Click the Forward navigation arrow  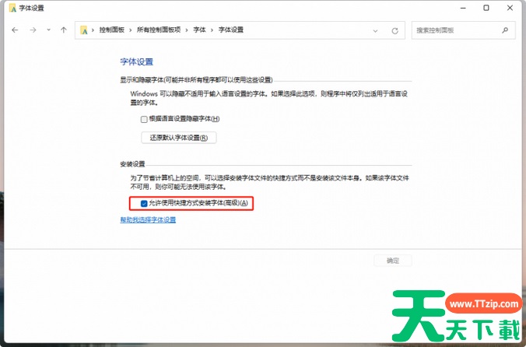[x=32, y=30]
